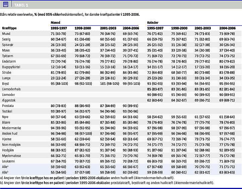Click the Æggestok row label
Image resolution: width=242 pixels, height=189 pixels.
9,100
